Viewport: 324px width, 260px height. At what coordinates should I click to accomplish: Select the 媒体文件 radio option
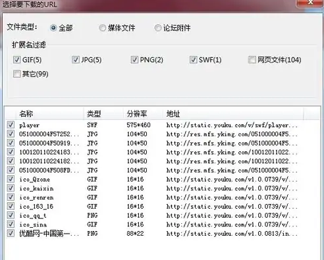click(x=102, y=28)
